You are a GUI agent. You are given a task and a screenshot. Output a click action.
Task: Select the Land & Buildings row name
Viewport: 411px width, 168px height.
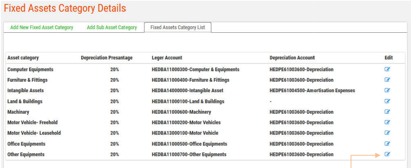coord(25,101)
